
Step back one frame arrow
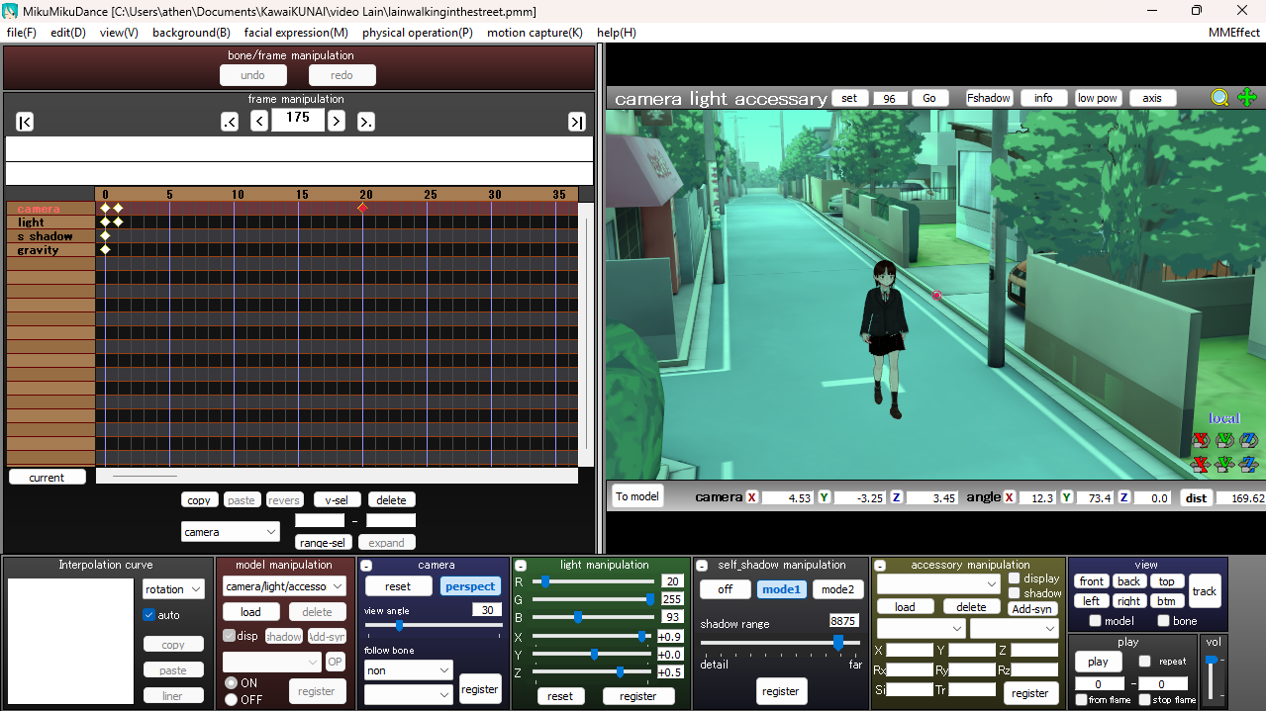[259, 122]
